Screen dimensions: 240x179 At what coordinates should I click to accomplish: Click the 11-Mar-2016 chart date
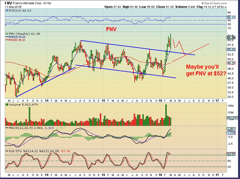13,7
